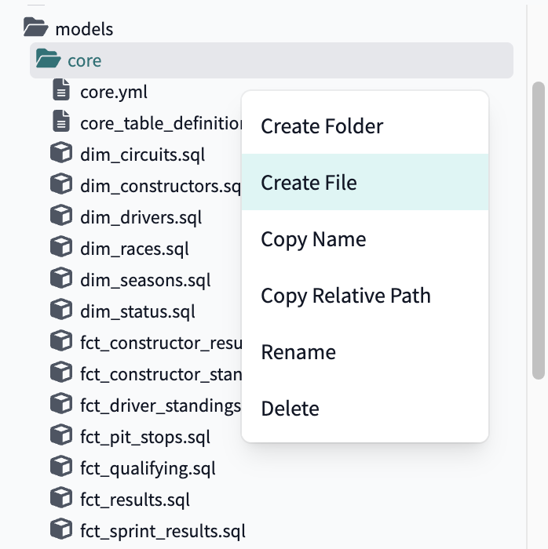The height and width of the screenshot is (549, 548).
Task: Collapse the core folder icon
Action: pos(48,58)
